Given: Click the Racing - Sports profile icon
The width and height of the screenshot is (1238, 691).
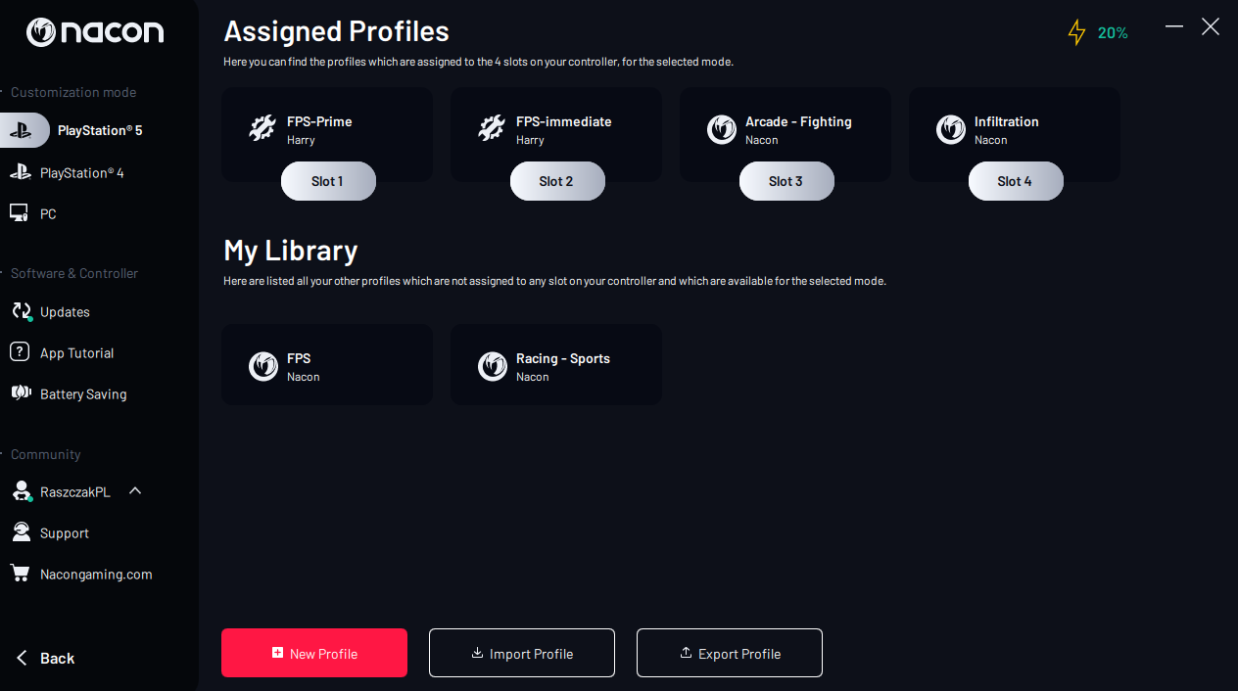Looking at the screenshot, I should (493, 367).
